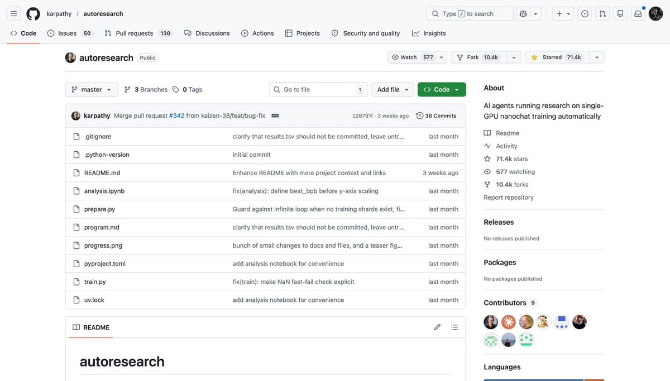
Task: Open the train.py file
Action: 95,282
